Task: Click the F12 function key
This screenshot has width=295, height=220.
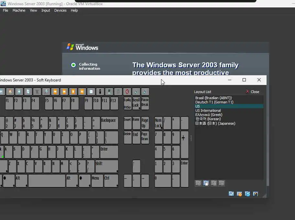Action: [x=114, y=103]
